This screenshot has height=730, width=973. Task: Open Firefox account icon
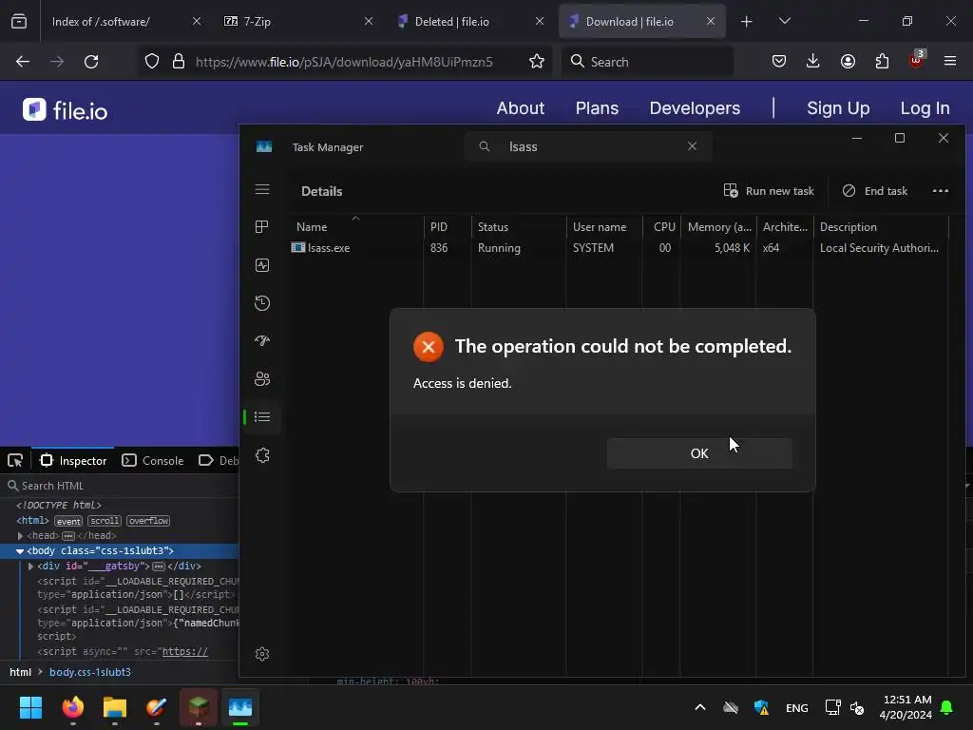pyautogui.click(x=848, y=61)
